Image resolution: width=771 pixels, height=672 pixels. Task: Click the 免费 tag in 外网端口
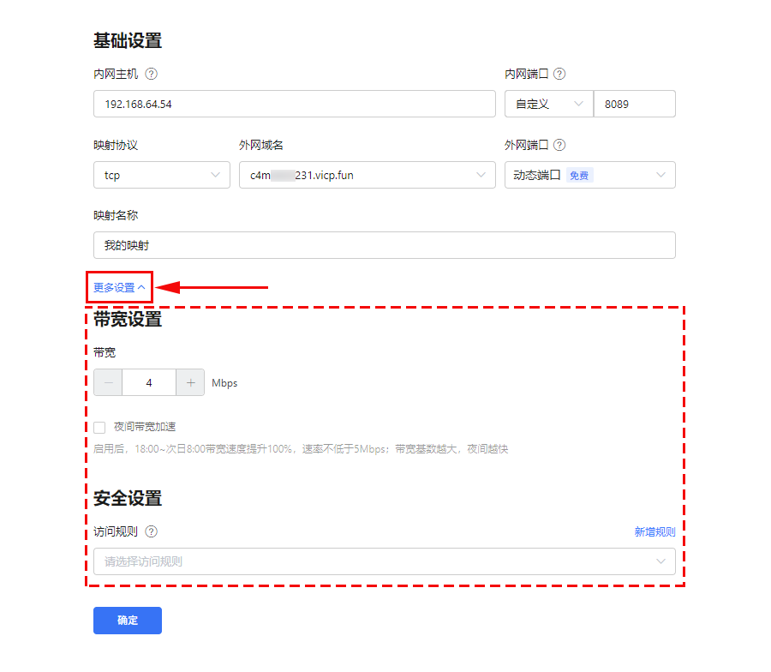tap(579, 175)
